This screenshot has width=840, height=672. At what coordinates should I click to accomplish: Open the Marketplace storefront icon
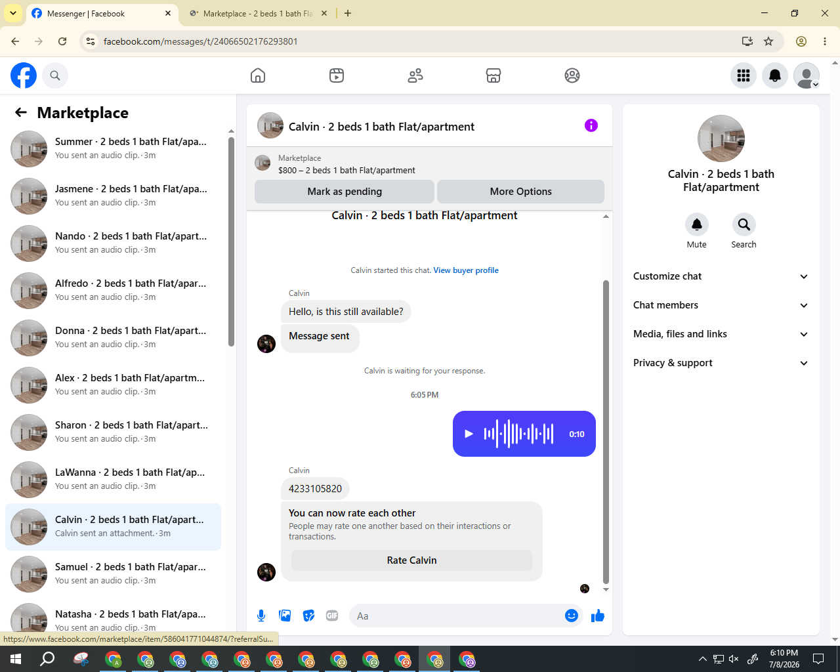click(x=493, y=75)
